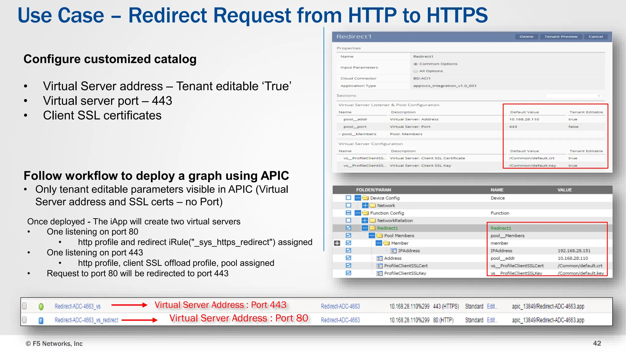Uncheck the Redirect1 folder checkbox
Image resolution: width=626 pixels, height=352 pixels.
point(348,228)
